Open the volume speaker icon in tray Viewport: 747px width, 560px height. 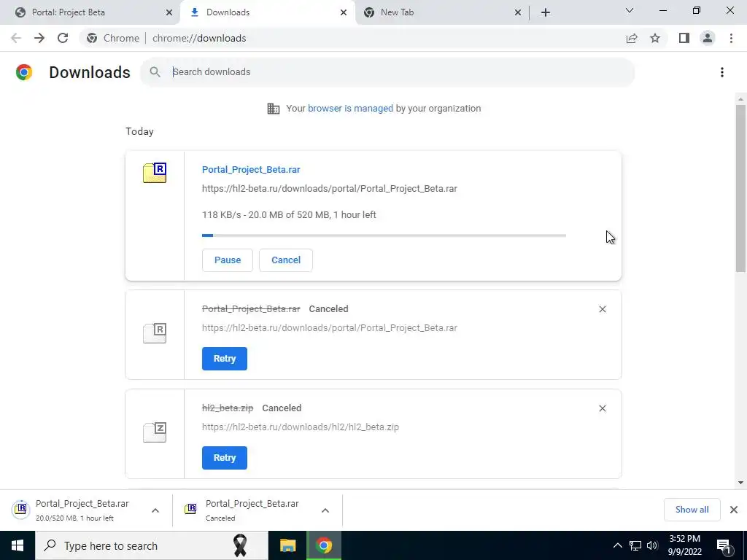(x=652, y=545)
